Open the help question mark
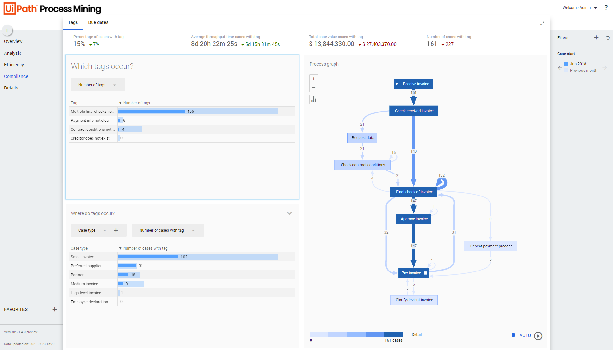The height and width of the screenshot is (350, 613). [606, 7]
